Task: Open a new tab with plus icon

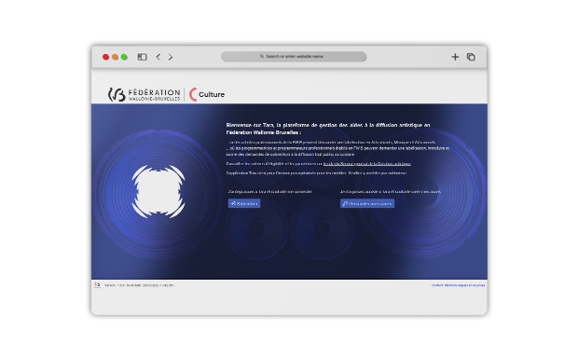Action: coord(455,57)
